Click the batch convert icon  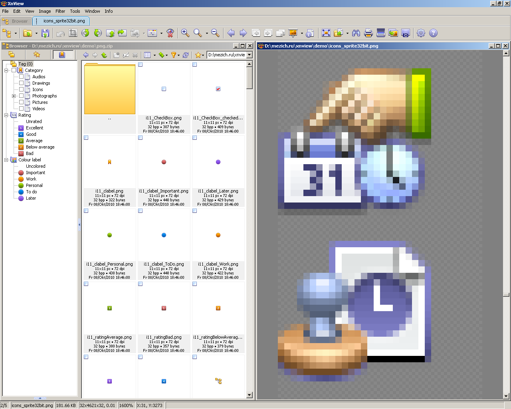point(393,33)
